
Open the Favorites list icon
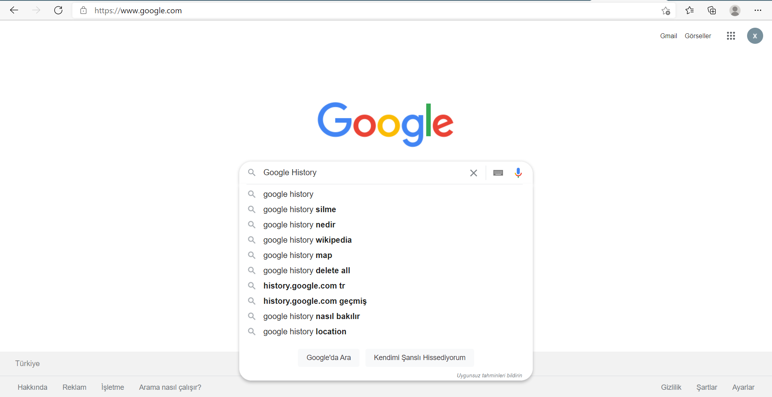pos(690,10)
